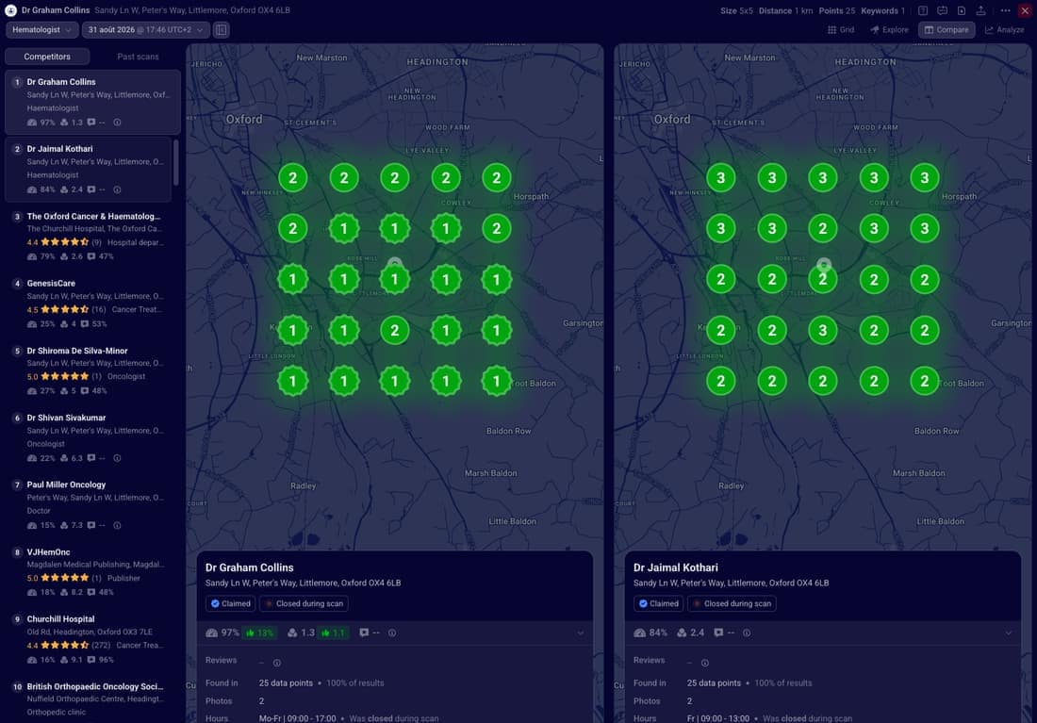Open the help icon in top toolbar
Screen dimensions: 1037x723
[x=923, y=10]
